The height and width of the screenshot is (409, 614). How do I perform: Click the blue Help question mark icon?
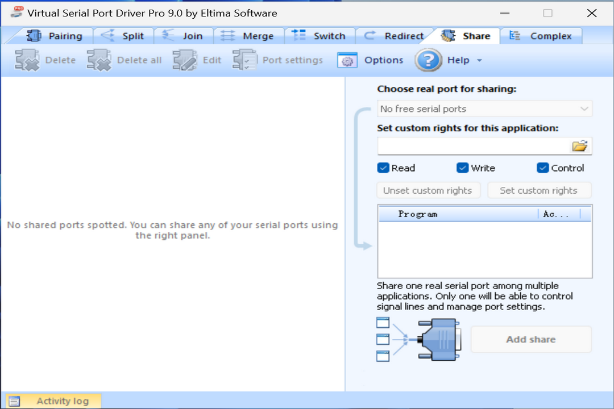tap(428, 60)
